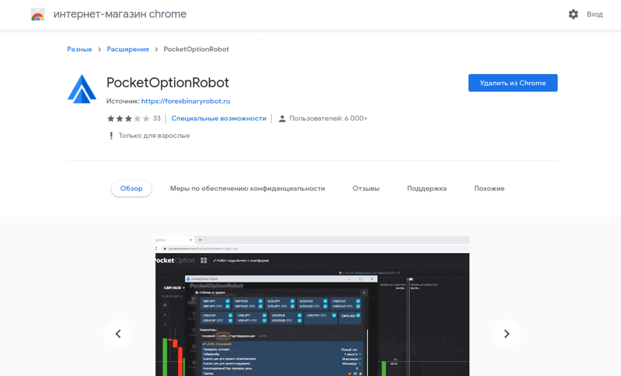Click the Chrome Web Store rainbow logo
621x376 pixels.
pos(38,15)
